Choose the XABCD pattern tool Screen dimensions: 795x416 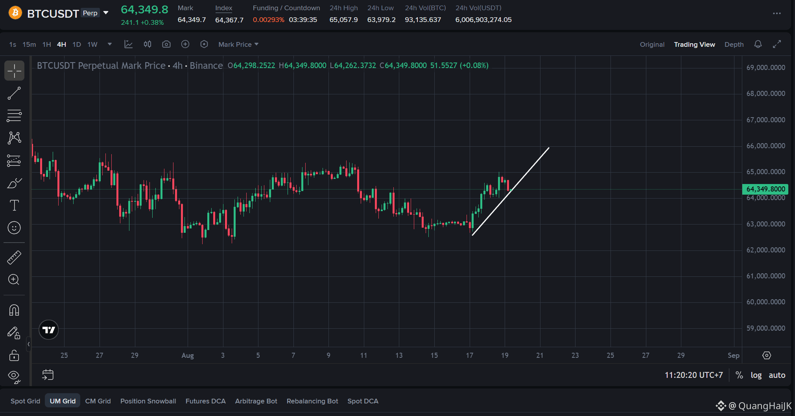pyautogui.click(x=14, y=138)
